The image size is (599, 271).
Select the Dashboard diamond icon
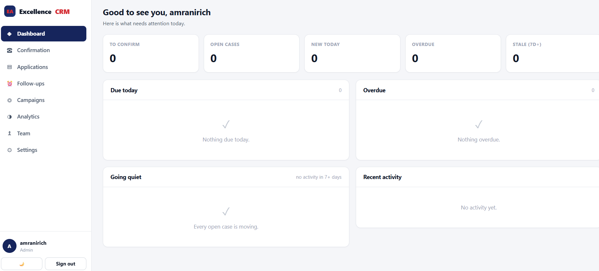click(x=9, y=34)
